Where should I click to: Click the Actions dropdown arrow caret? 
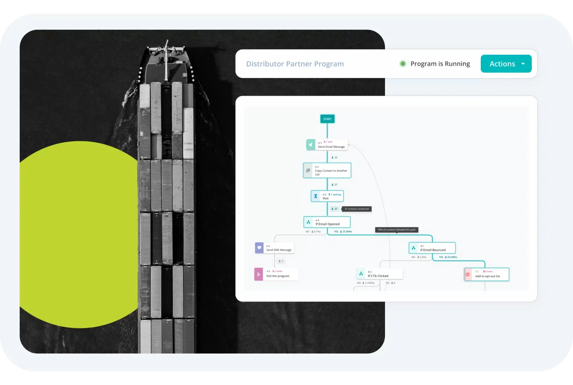(523, 64)
